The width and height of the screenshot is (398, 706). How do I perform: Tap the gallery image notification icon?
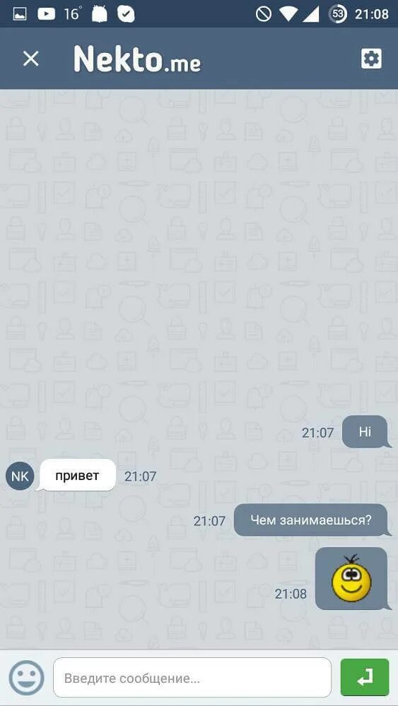pos(19,14)
